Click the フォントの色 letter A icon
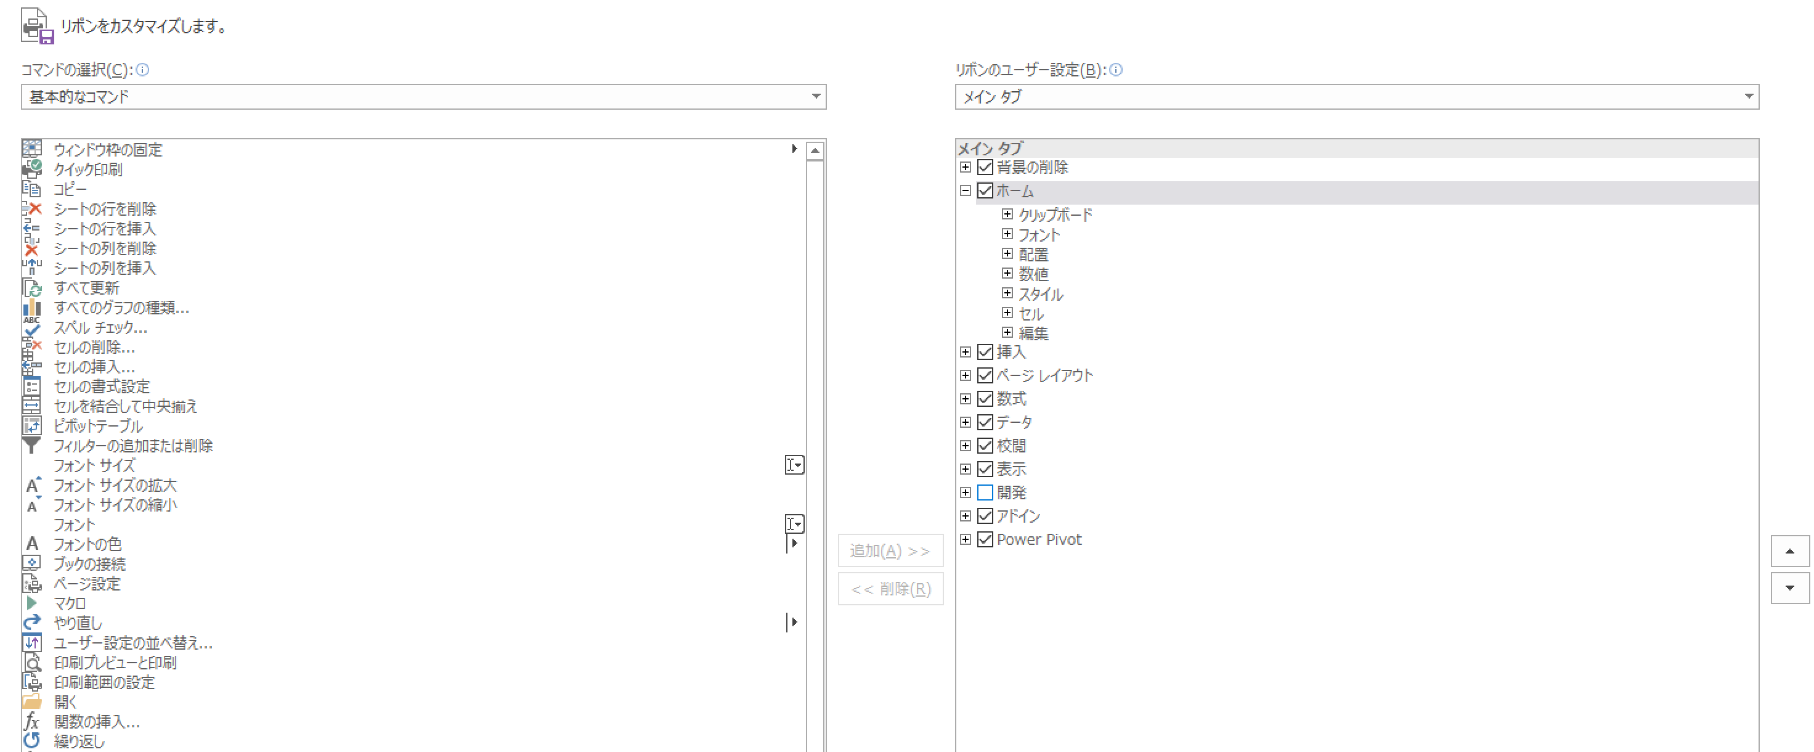1814x752 pixels. [x=31, y=544]
